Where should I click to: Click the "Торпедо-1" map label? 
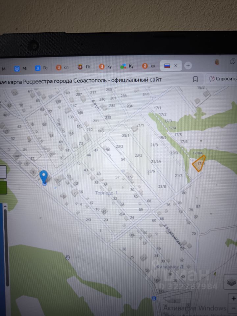point(106,193)
